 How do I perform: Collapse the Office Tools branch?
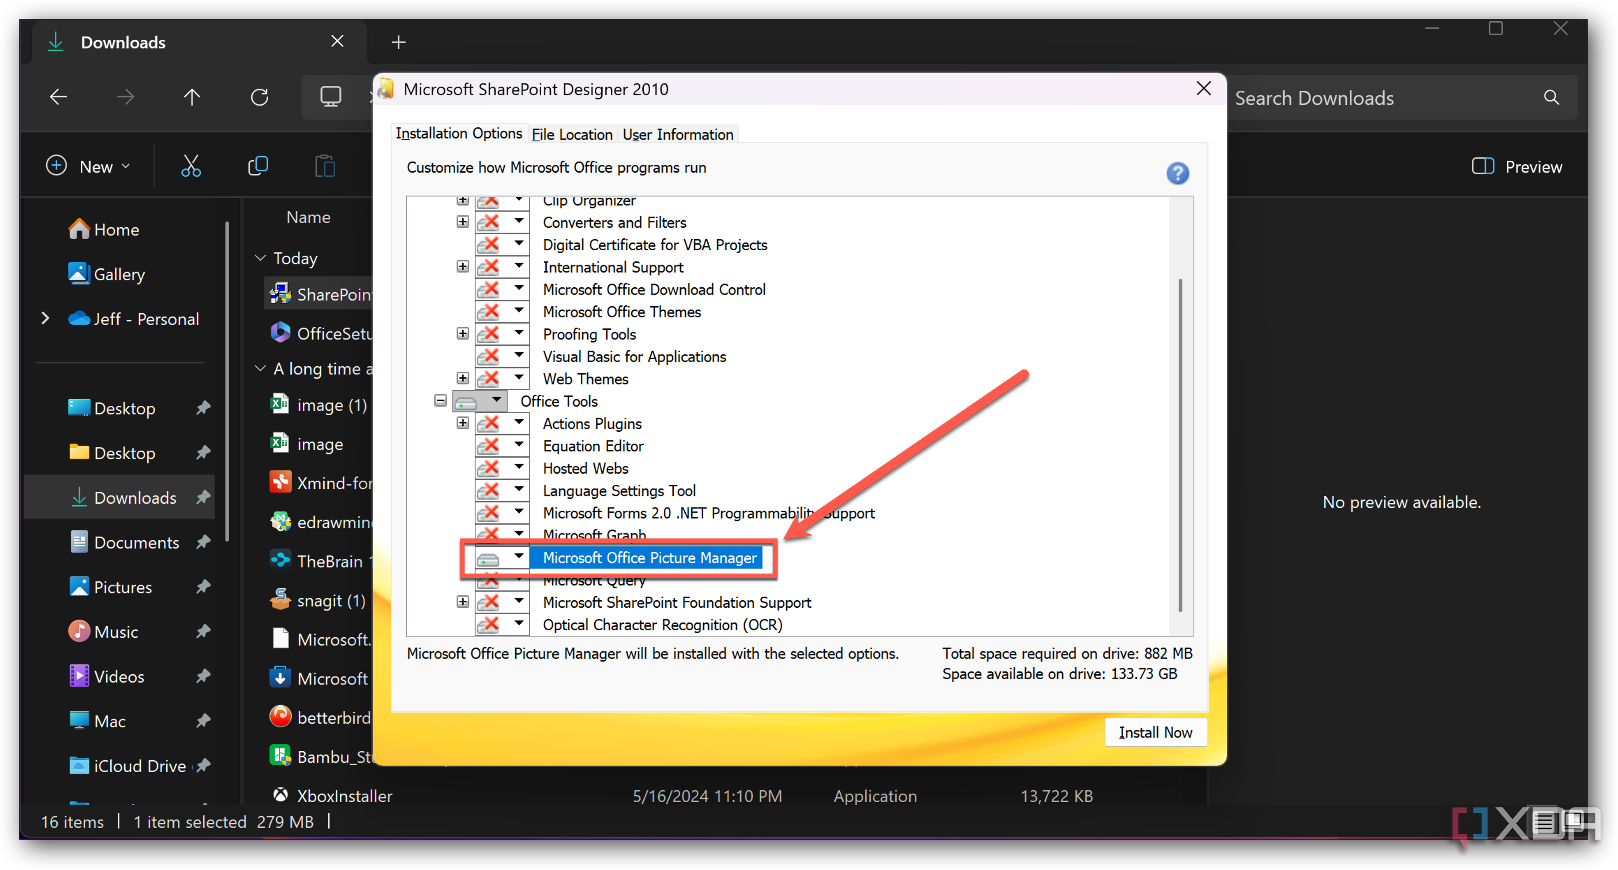[x=440, y=401]
